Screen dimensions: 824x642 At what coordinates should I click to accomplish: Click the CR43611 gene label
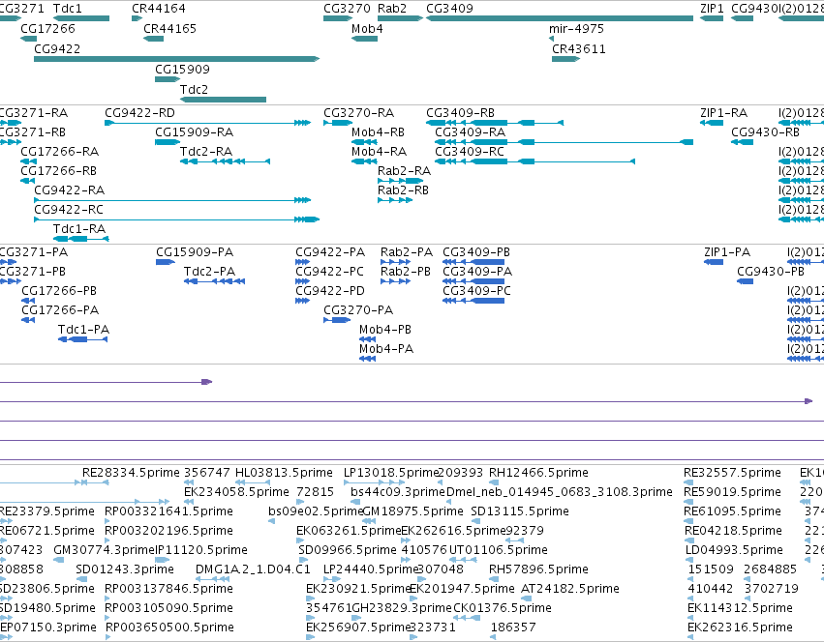579,48
